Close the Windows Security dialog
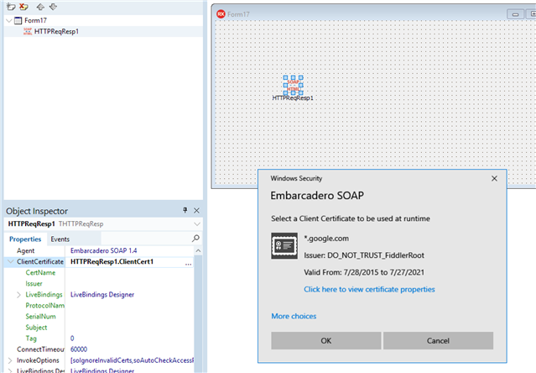 [494, 179]
